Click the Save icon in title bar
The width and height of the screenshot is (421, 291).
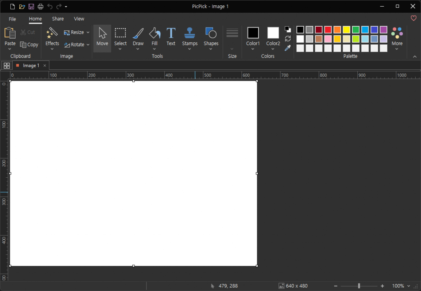pyautogui.click(x=31, y=7)
